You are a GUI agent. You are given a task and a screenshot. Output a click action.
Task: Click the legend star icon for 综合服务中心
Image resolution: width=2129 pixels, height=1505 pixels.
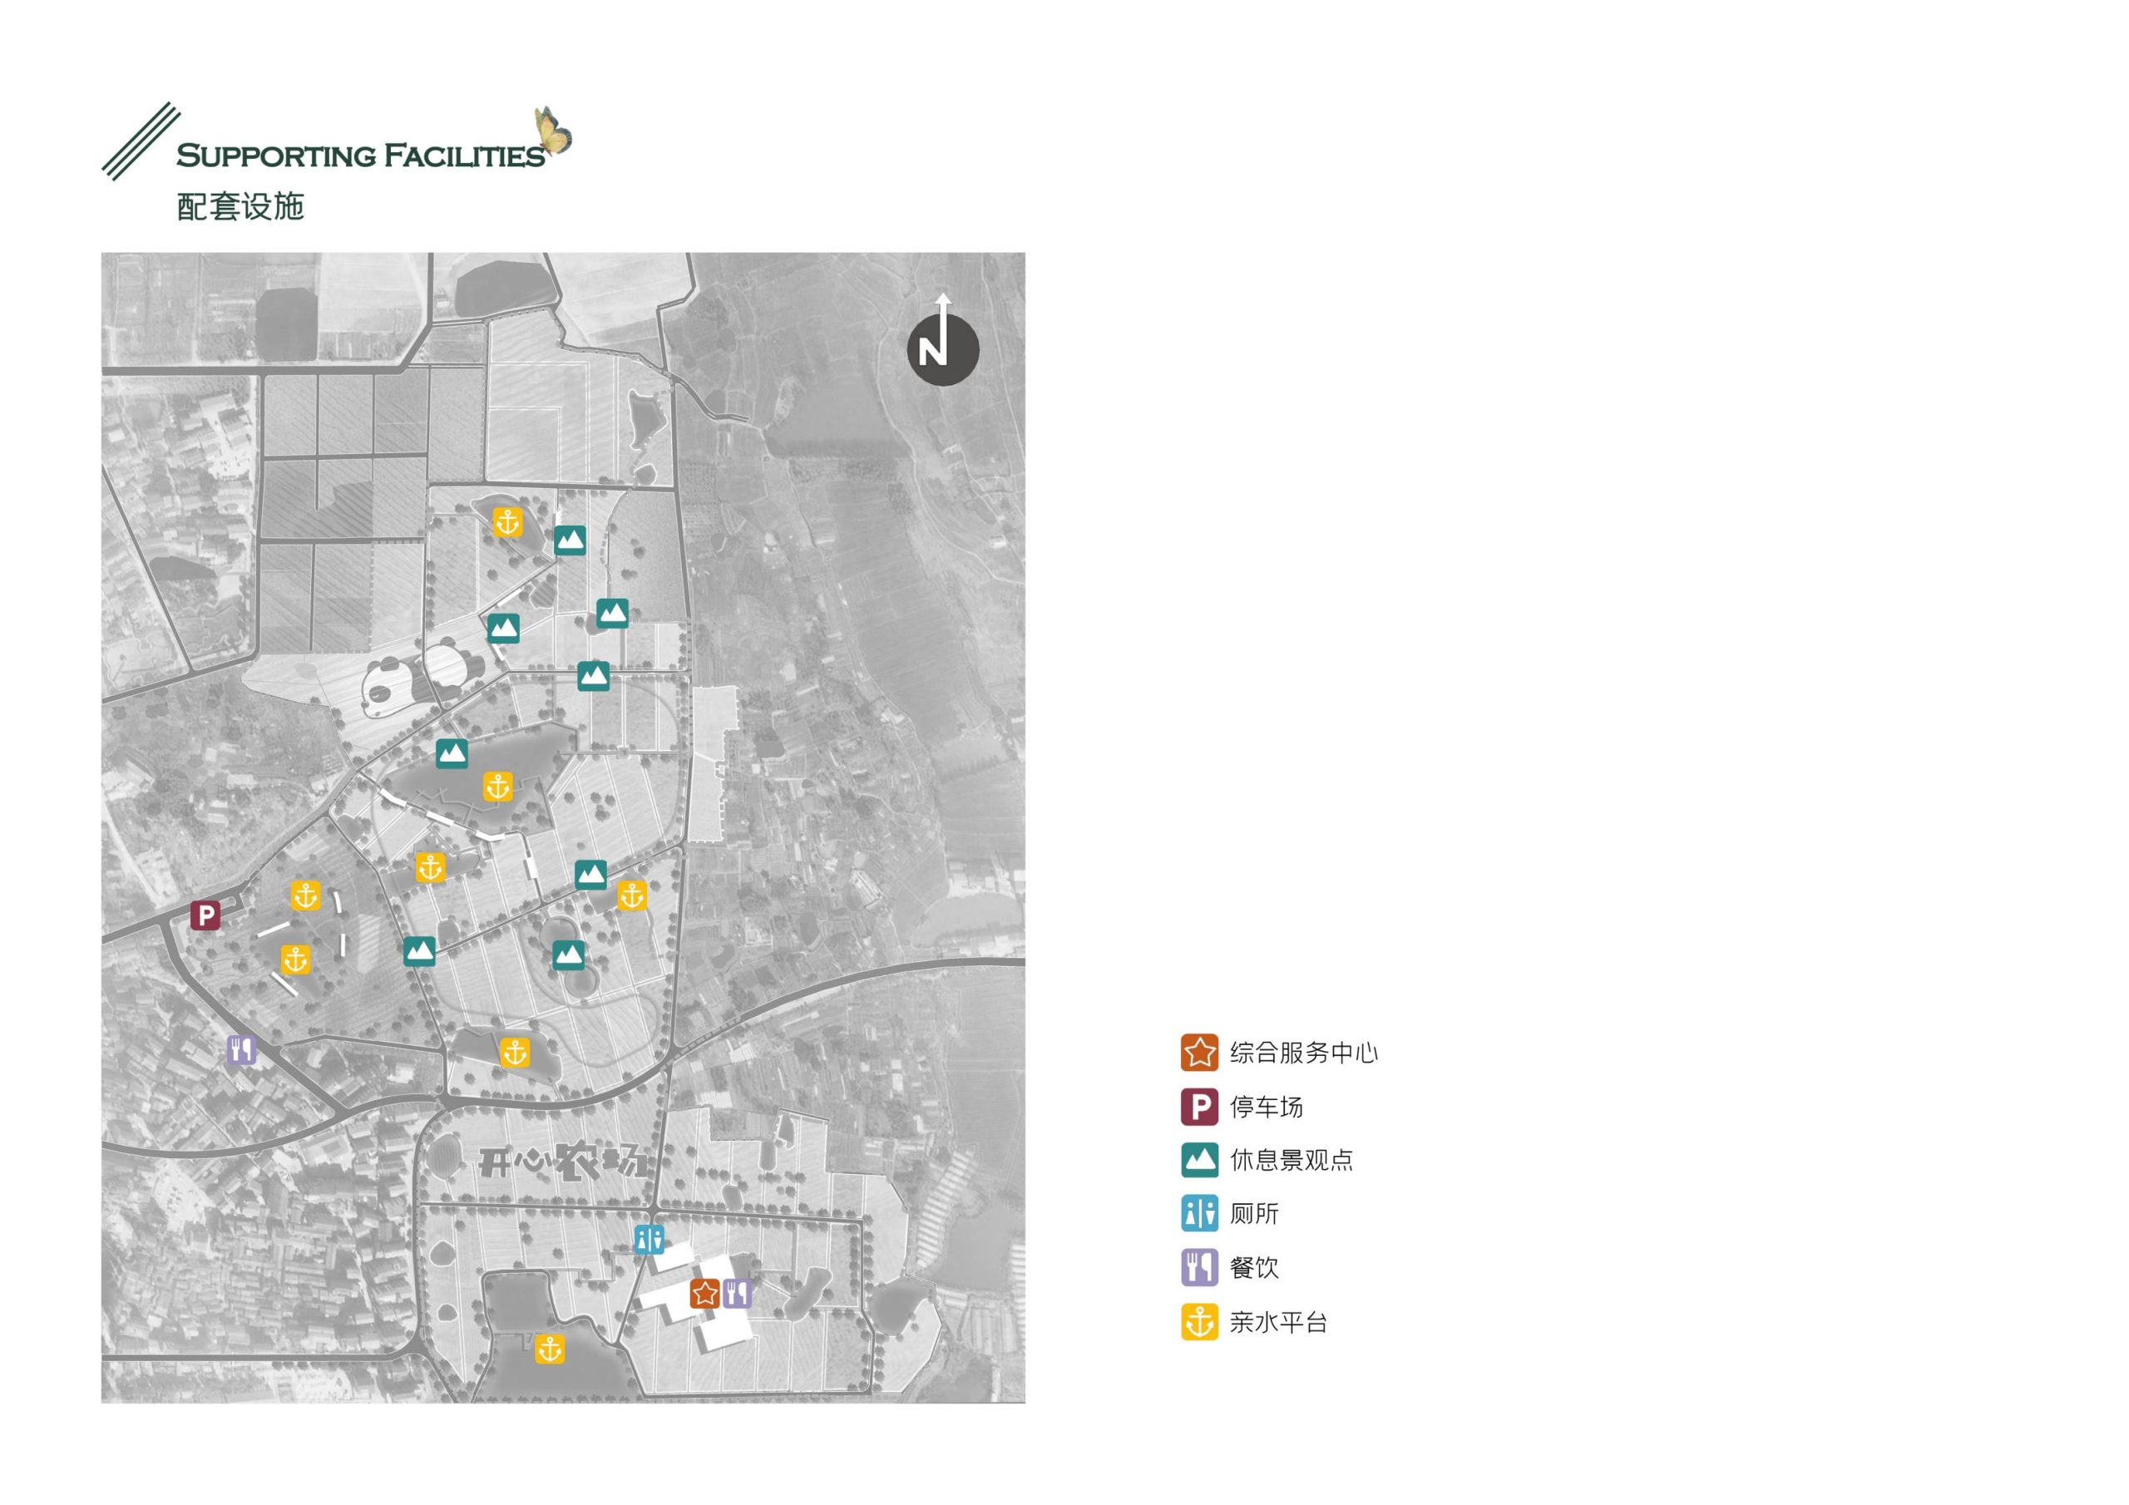pyautogui.click(x=1199, y=1053)
